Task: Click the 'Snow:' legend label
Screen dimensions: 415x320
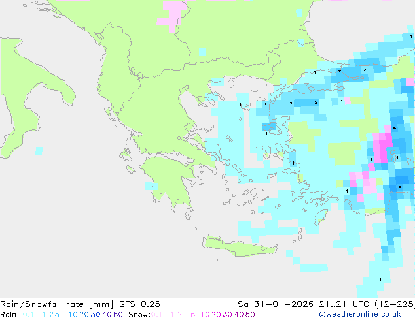Action: tap(139, 315)
